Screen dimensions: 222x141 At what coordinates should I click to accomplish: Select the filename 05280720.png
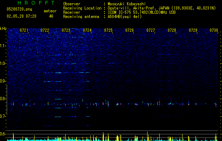pos(19,10)
